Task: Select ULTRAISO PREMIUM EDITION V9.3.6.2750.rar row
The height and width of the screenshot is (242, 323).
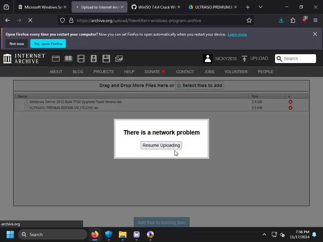Action: pos(161,108)
